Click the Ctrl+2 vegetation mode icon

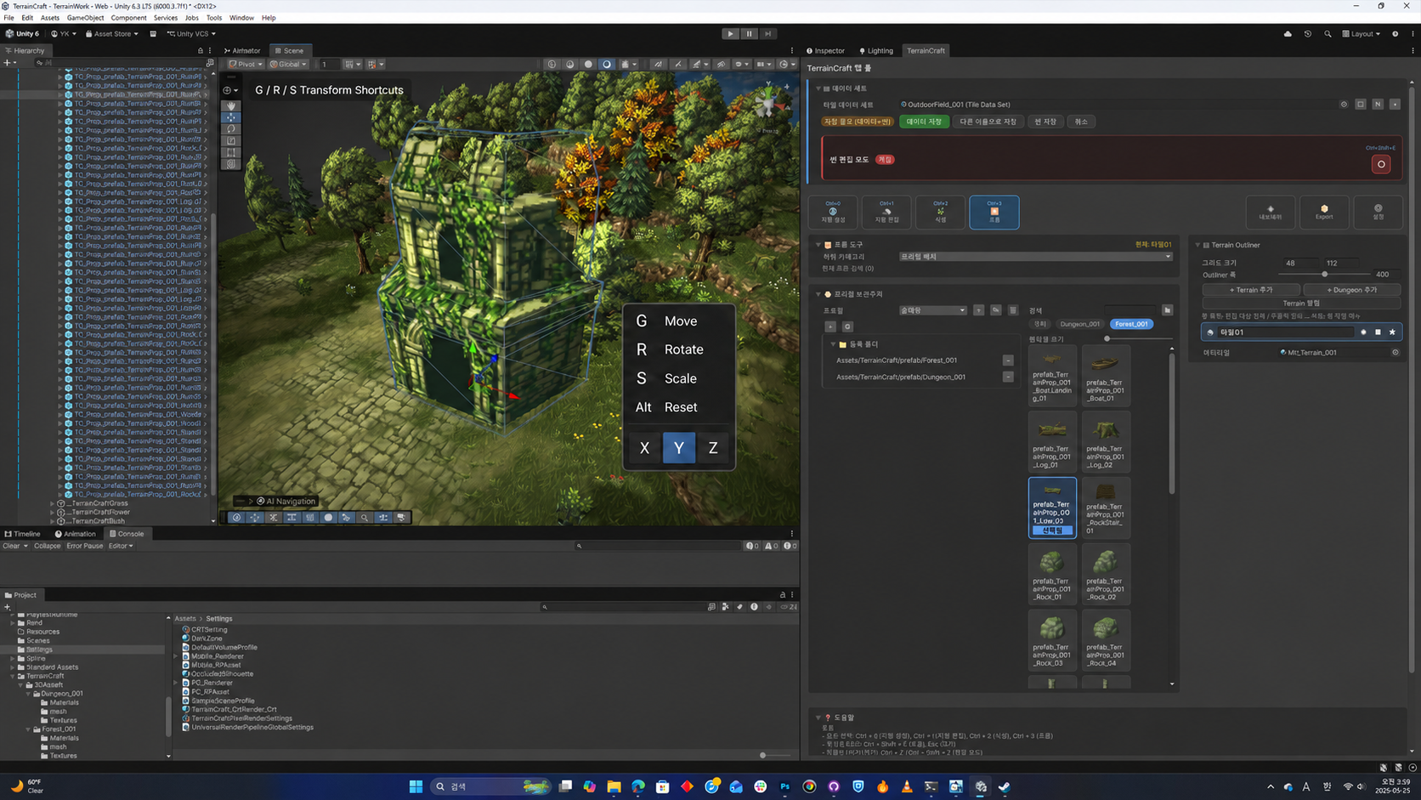tap(940, 212)
